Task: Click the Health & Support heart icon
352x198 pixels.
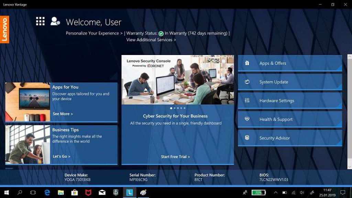Action: (247, 119)
